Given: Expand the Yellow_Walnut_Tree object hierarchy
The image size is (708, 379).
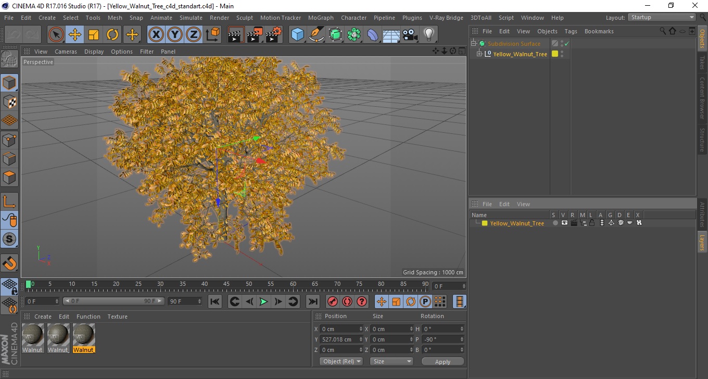Looking at the screenshot, I should tap(479, 54).
